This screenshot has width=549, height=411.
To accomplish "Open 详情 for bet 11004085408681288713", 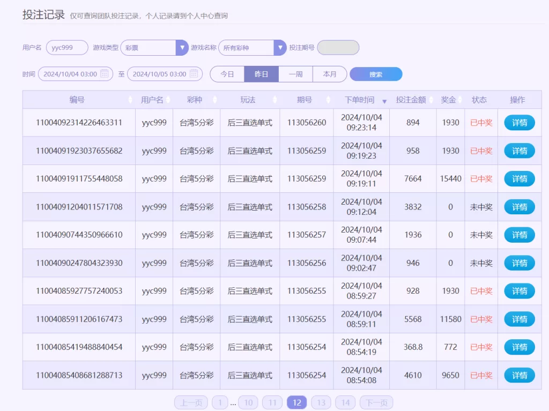I will (519, 375).
